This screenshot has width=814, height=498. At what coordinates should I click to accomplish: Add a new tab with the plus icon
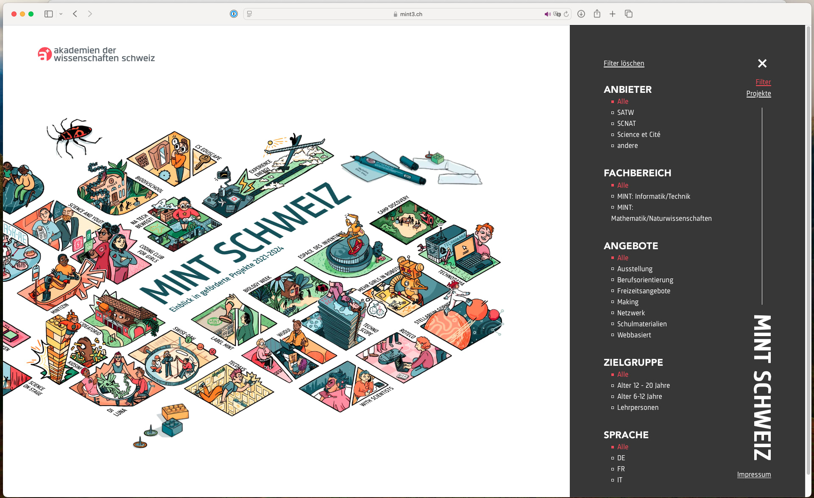coord(613,14)
